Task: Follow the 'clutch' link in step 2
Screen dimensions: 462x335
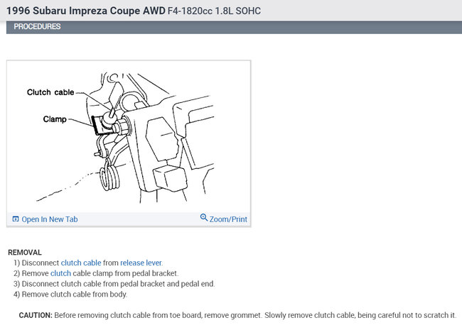Action: point(60,273)
